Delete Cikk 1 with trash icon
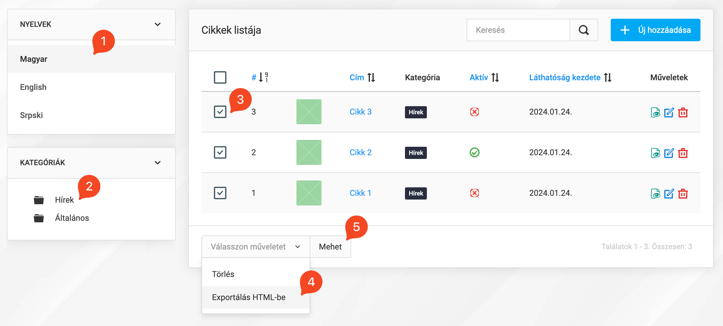 coord(683,194)
